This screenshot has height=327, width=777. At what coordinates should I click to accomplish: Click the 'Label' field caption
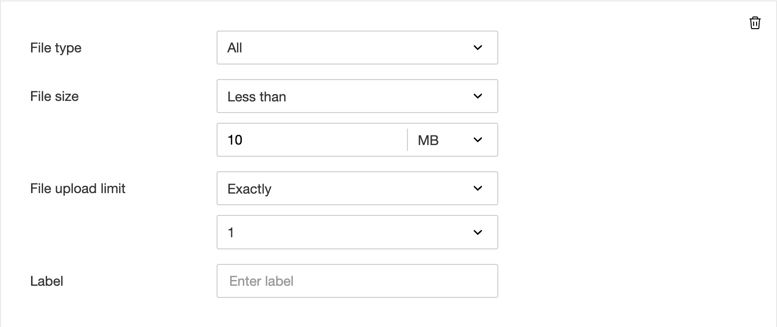pyautogui.click(x=47, y=281)
